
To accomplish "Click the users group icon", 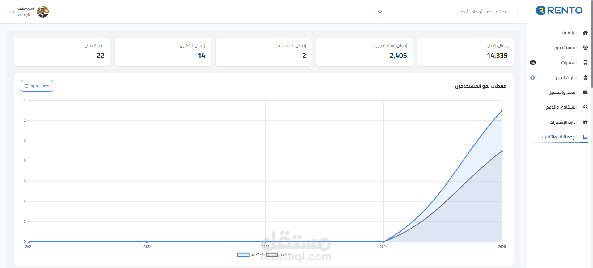I will [x=585, y=48].
